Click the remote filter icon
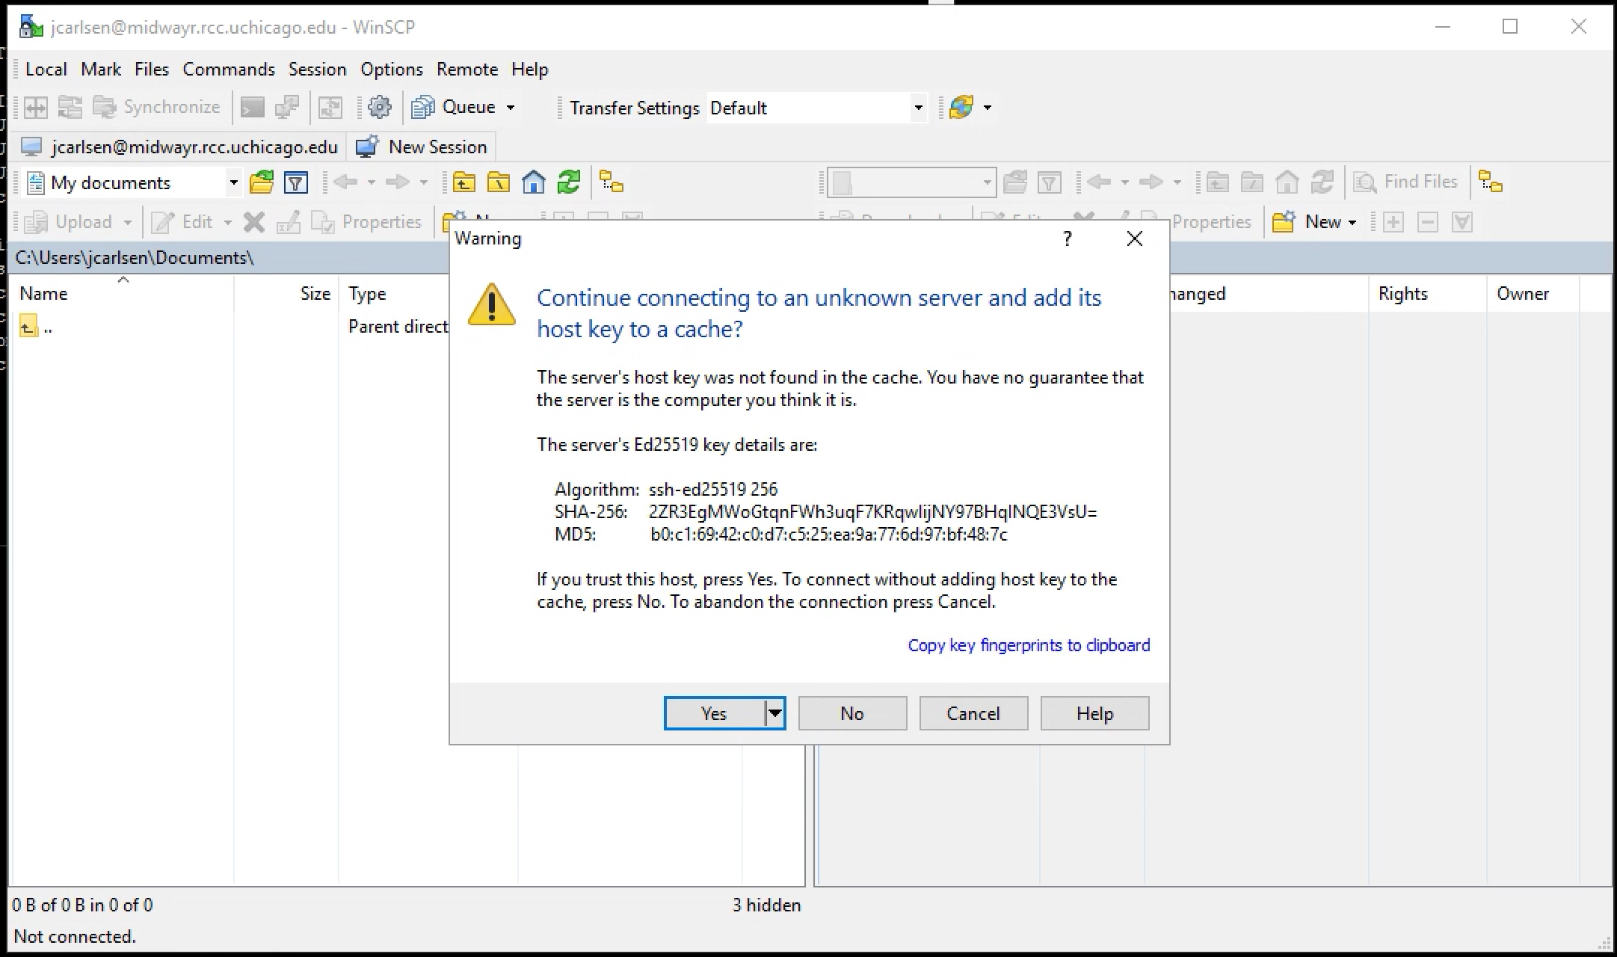1617x957 pixels. pyautogui.click(x=1050, y=182)
